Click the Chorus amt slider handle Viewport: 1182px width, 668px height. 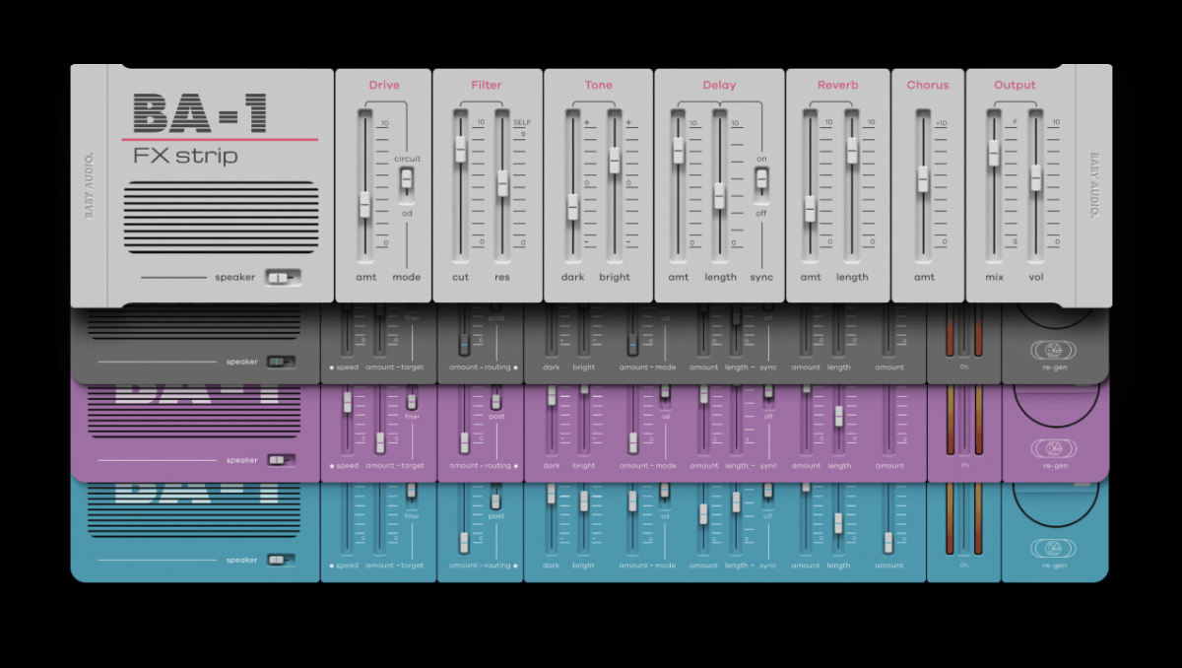(923, 179)
